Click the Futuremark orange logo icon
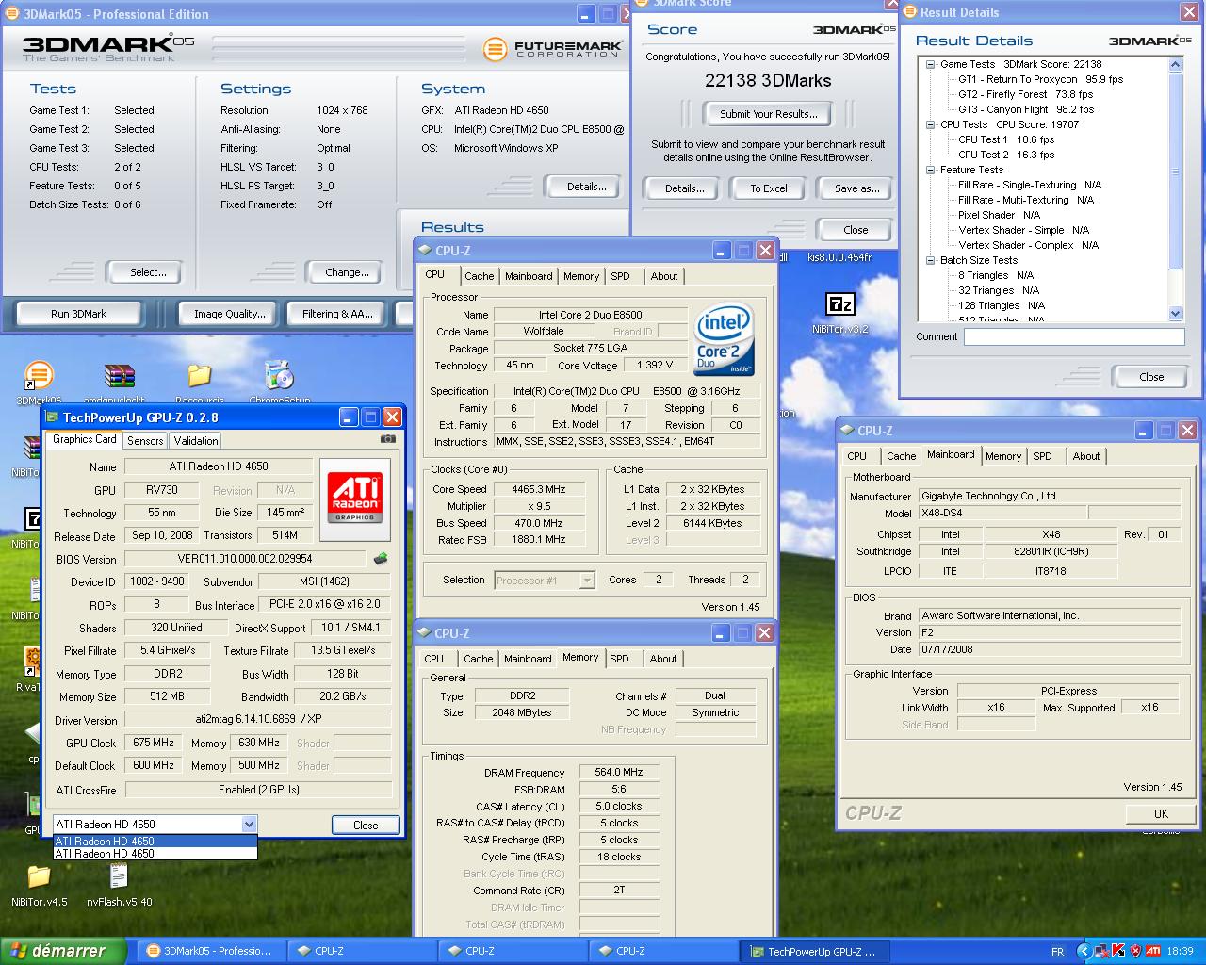Image resolution: width=1206 pixels, height=965 pixels. [496, 49]
